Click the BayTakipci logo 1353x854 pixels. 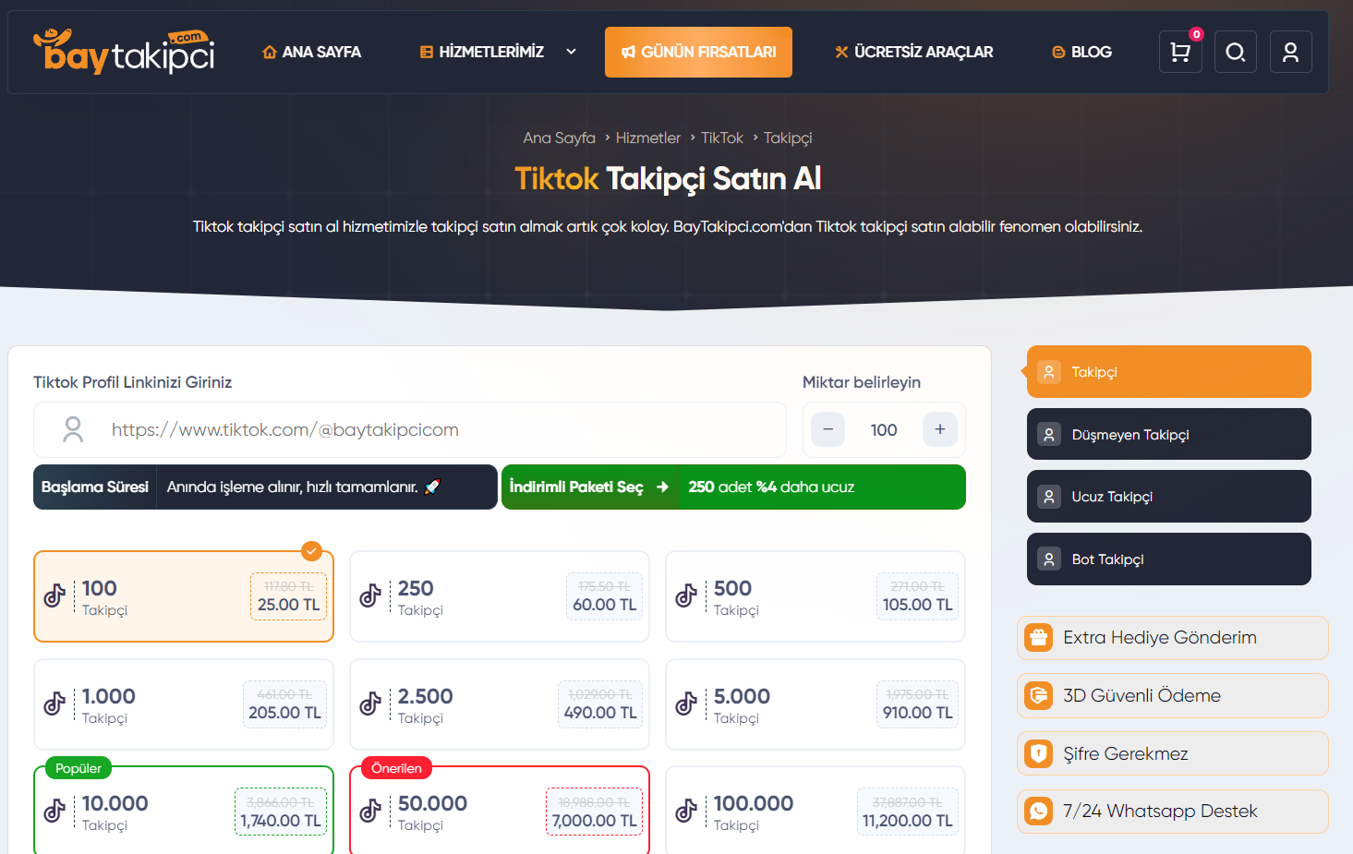[124, 52]
